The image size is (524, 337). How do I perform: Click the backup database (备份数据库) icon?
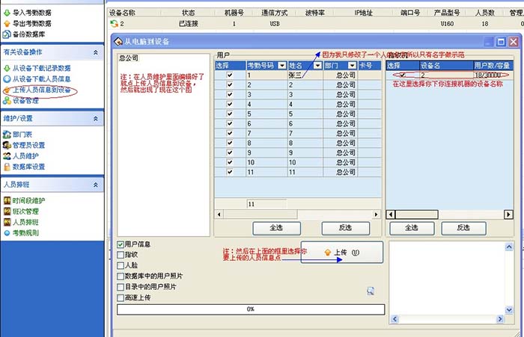[x=7, y=34]
